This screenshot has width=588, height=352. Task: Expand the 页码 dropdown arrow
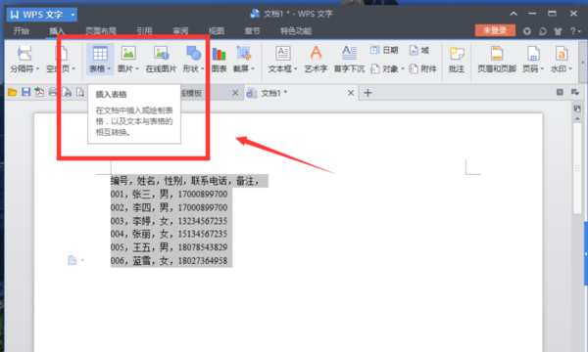pyautogui.click(x=542, y=68)
